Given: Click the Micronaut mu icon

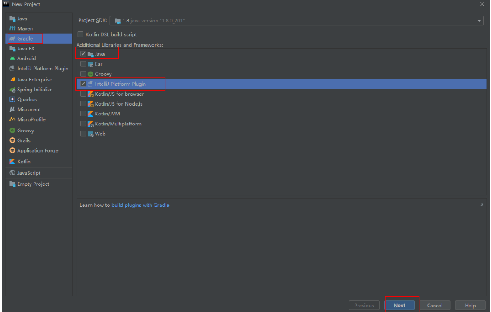Looking at the screenshot, I should 12,109.
